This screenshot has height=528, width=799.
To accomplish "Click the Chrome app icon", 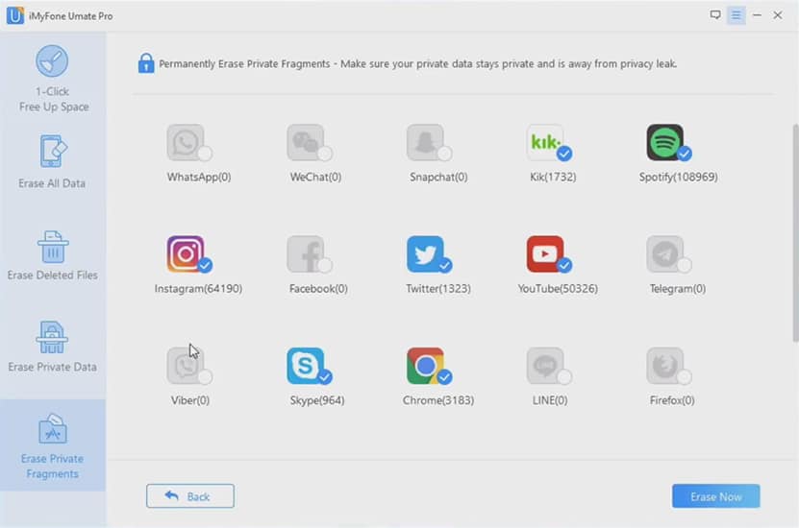I will 426,366.
